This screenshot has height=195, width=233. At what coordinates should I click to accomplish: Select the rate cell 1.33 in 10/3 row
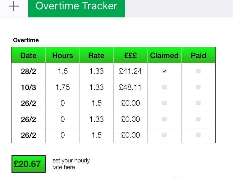click(x=96, y=87)
